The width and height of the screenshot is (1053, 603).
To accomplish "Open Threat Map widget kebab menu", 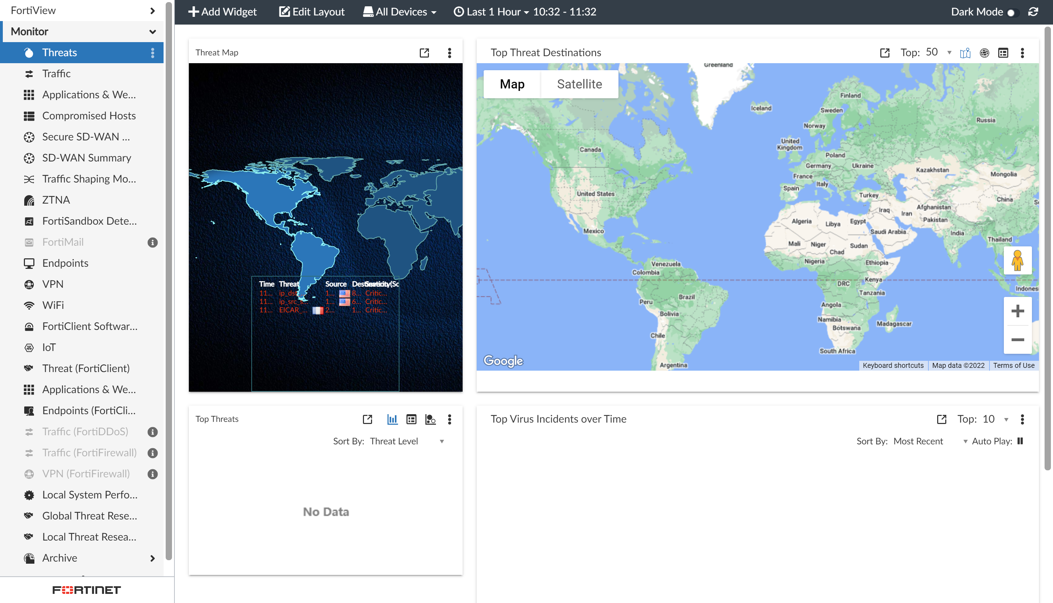I will pyautogui.click(x=449, y=53).
